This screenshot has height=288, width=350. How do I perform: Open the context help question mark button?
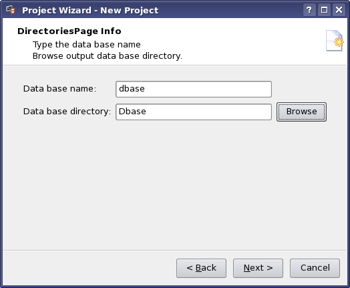309,10
